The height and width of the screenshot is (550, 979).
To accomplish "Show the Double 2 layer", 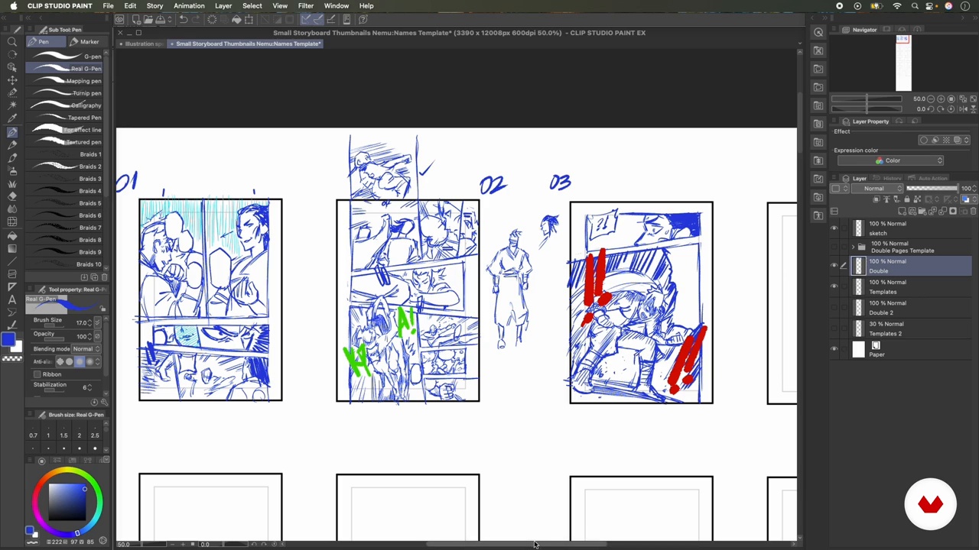I will coord(834,307).
